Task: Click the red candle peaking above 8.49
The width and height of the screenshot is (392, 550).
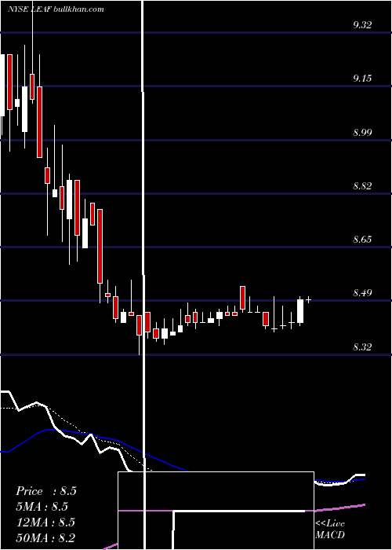Action: 242,298
